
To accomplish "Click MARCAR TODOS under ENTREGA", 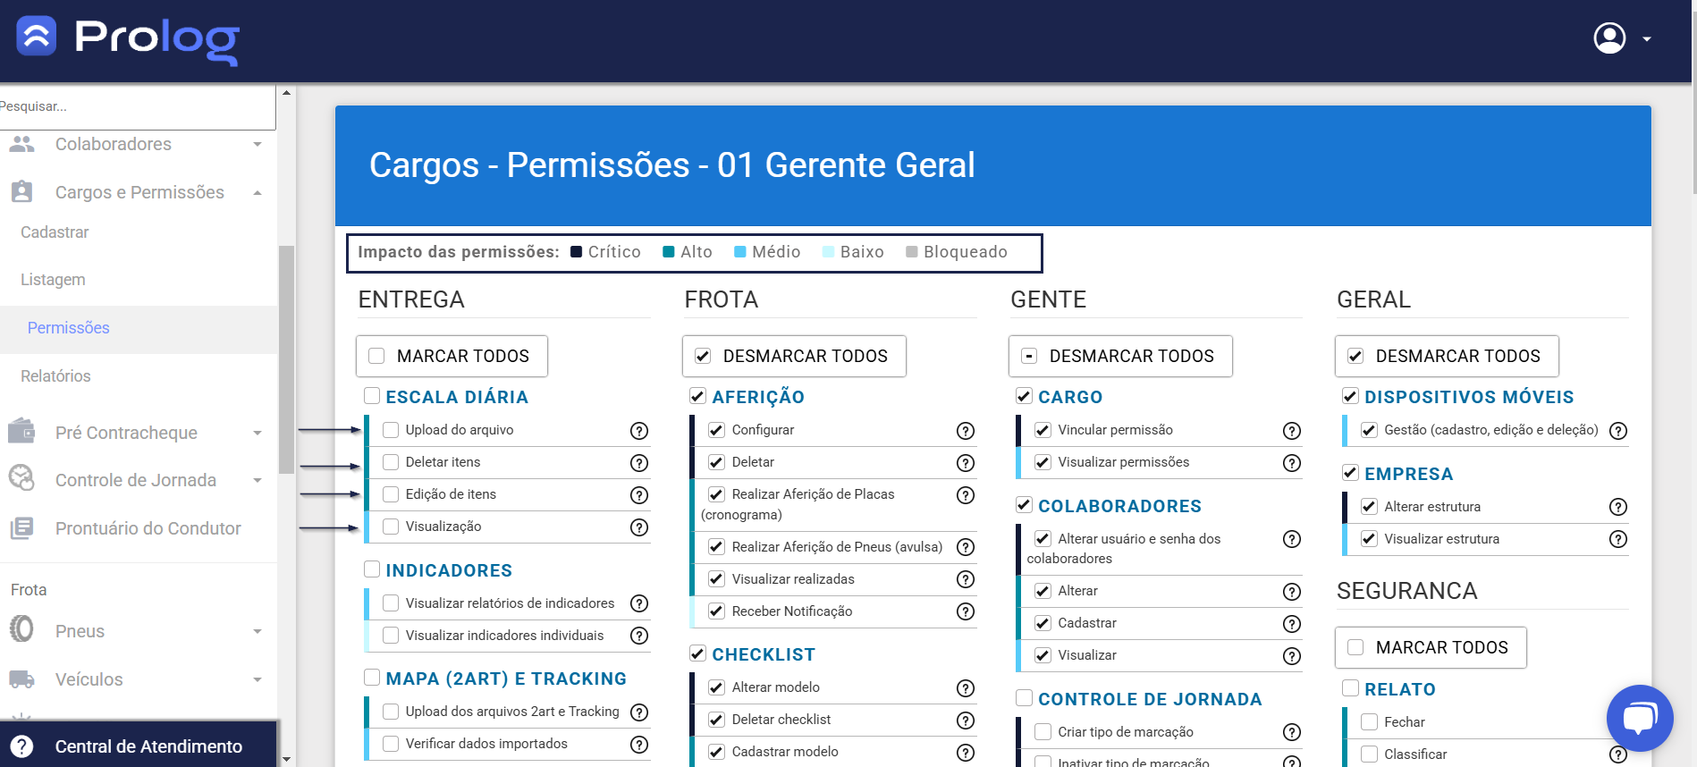I will click(452, 356).
